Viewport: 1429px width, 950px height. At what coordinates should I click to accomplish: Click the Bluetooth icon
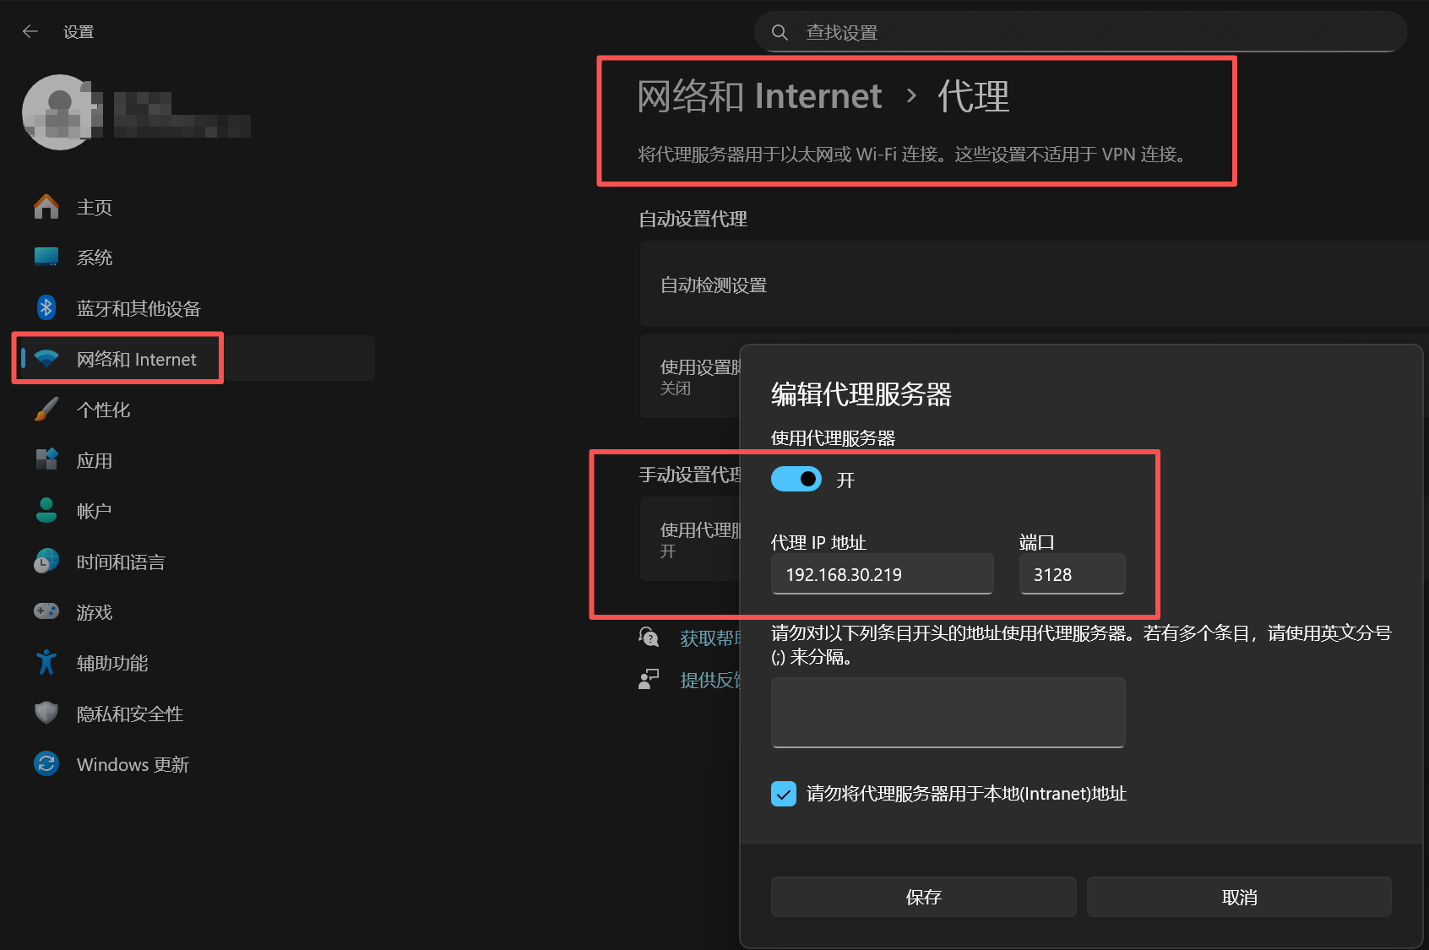coord(46,307)
